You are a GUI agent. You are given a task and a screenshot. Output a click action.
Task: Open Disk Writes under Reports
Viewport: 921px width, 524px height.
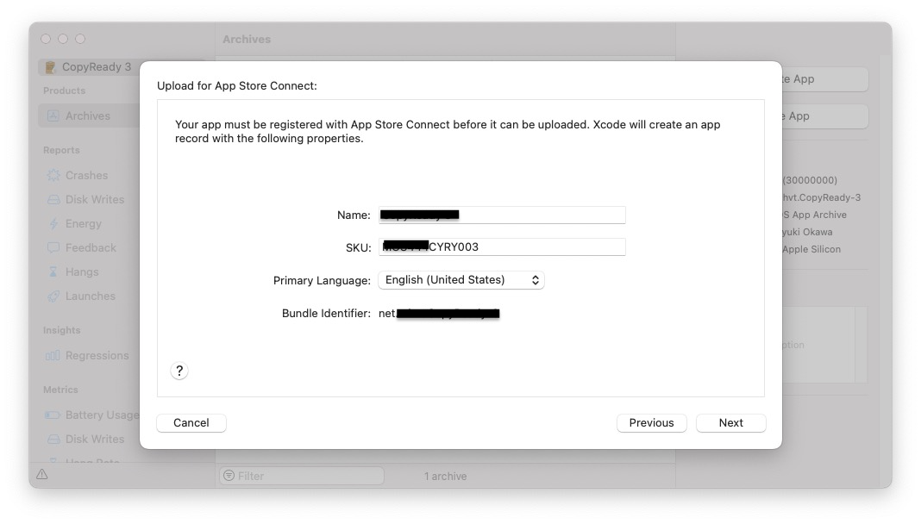(95, 199)
